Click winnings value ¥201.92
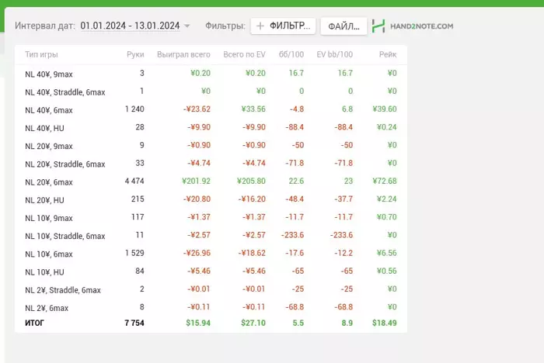 pos(196,181)
